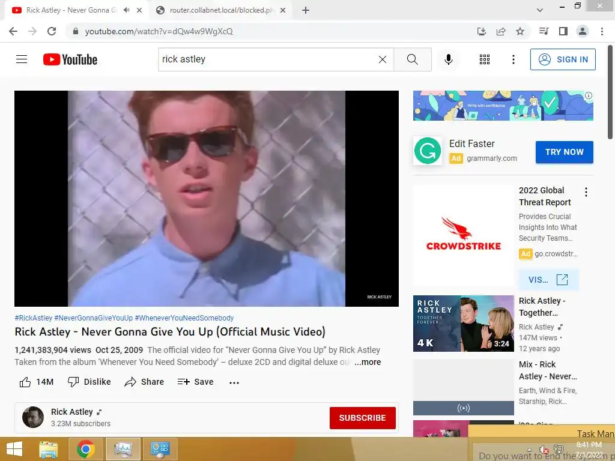Image resolution: width=615 pixels, height=461 pixels.
Task: Close the Rick Astley tab
Action: click(139, 11)
